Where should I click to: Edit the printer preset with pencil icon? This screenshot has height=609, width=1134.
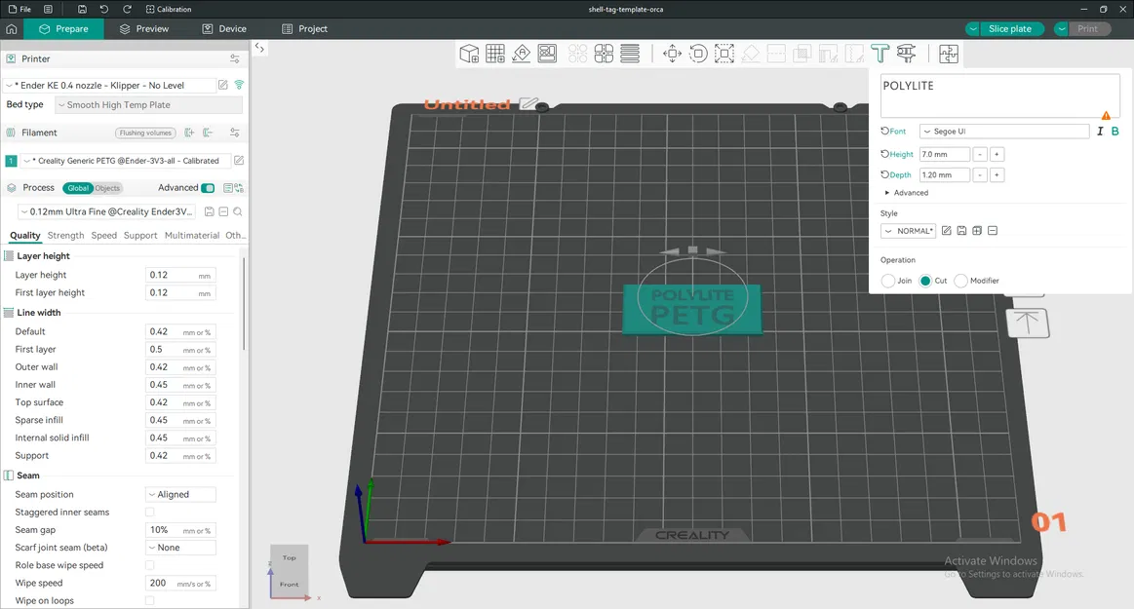point(223,85)
